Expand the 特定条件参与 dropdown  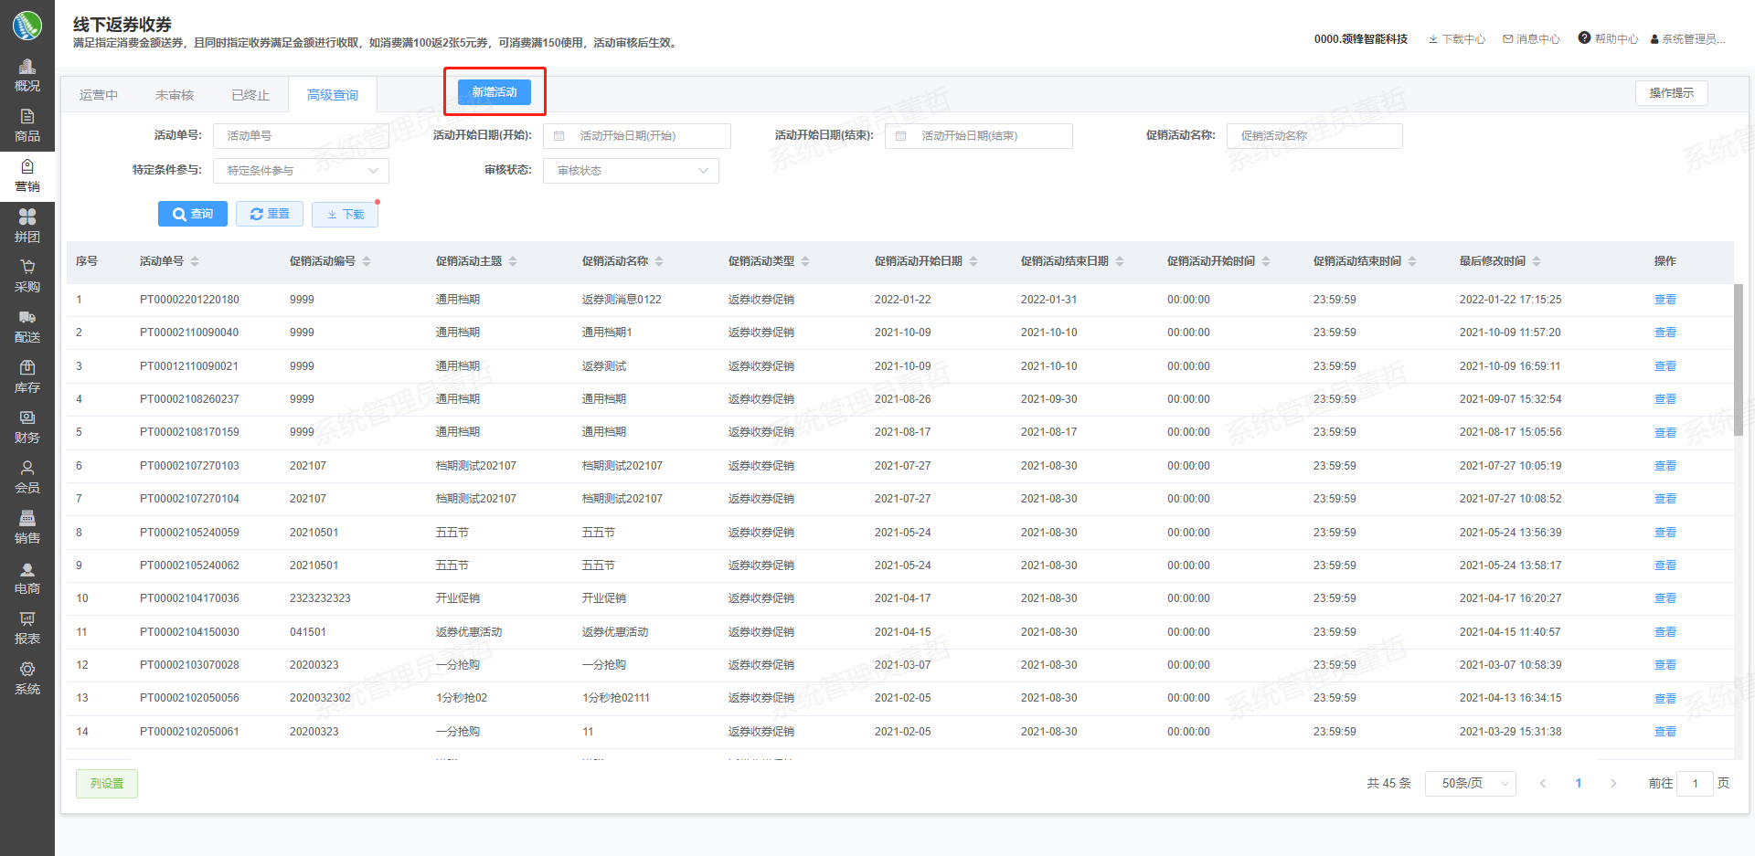click(x=301, y=171)
